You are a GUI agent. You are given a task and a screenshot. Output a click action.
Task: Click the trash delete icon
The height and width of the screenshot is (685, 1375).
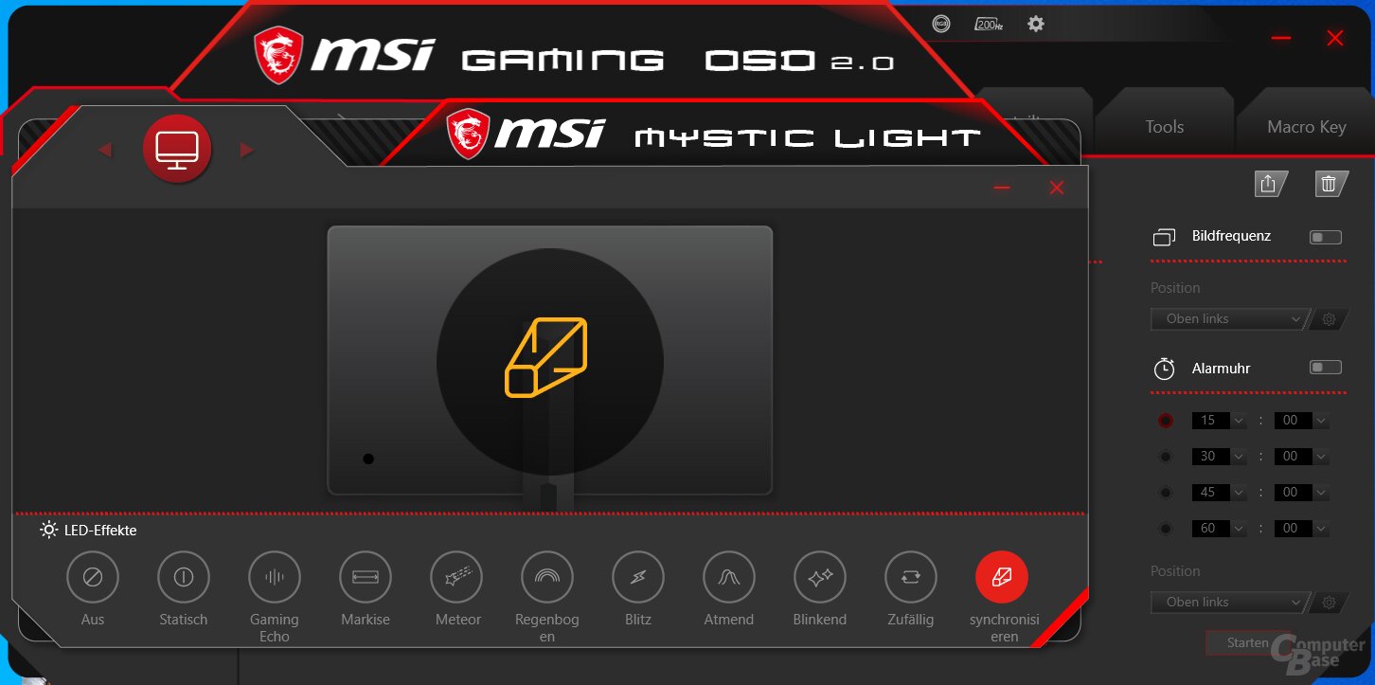[1330, 185]
